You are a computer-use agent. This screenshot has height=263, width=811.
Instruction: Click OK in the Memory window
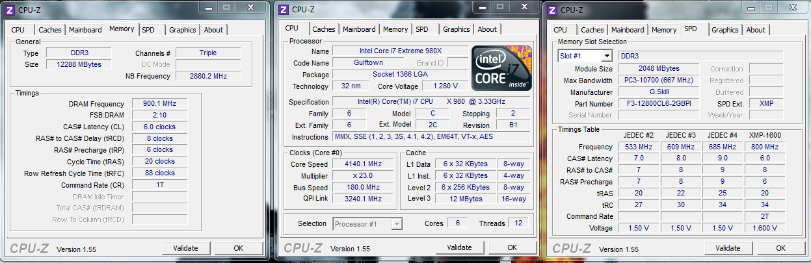pos(239,248)
